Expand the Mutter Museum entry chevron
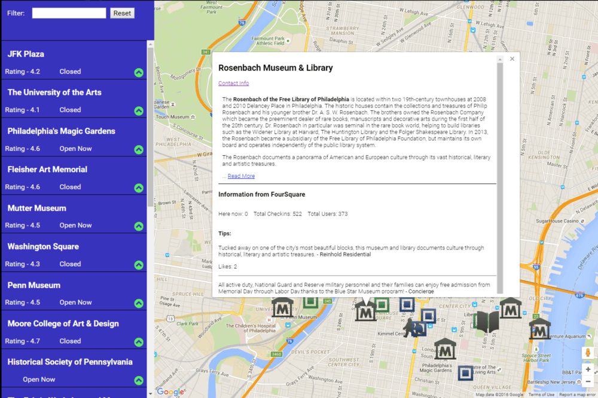 (x=139, y=226)
